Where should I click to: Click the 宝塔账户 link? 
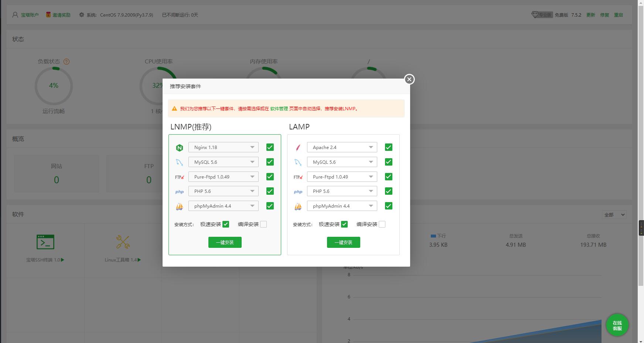[x=30, y=15]
